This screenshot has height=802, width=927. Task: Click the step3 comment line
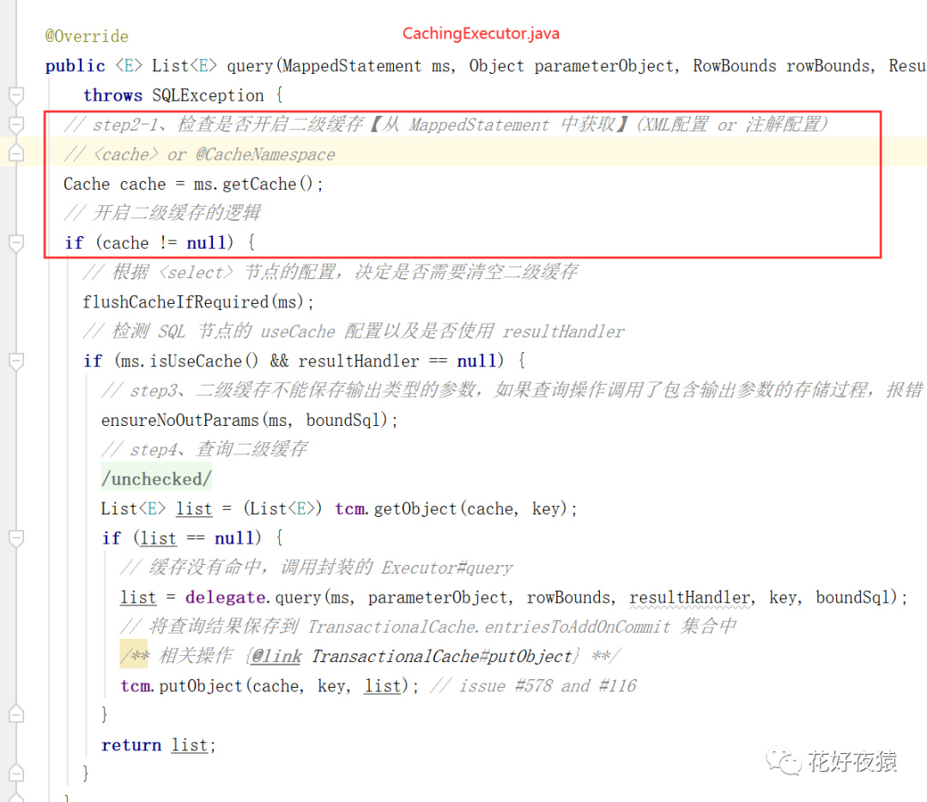click(x=512, y=391)
